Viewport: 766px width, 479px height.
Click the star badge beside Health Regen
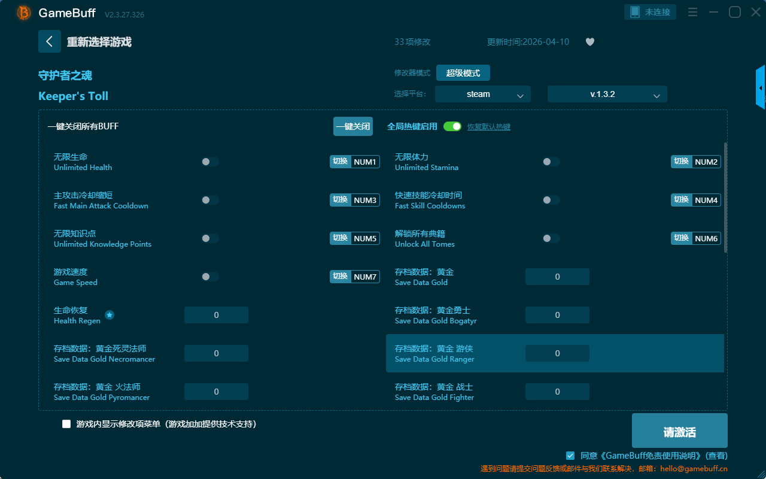pos(110,315)
